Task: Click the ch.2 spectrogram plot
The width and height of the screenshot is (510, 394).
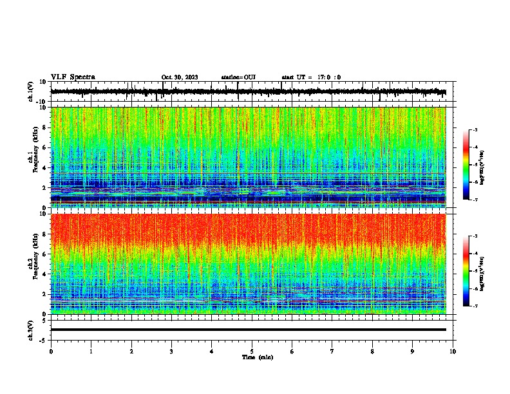Action: click(x=249, y=264)
